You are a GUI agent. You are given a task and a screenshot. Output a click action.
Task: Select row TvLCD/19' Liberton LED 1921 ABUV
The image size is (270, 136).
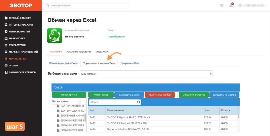coord(163,124)
